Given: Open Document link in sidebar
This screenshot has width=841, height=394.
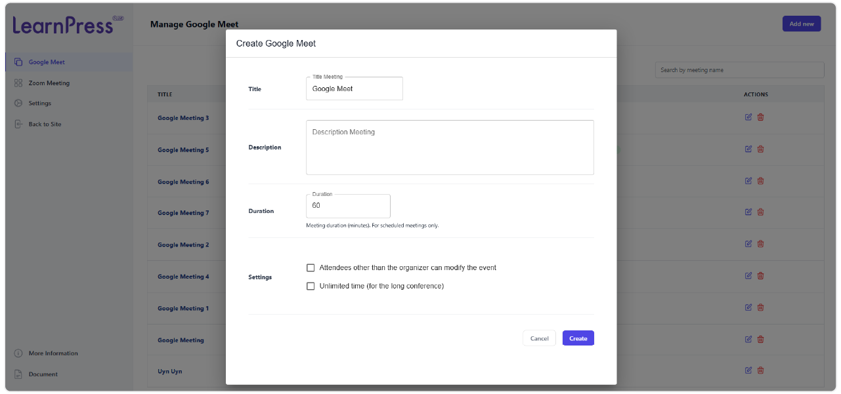Looking at the screenshot, I should tap(43, 374).
